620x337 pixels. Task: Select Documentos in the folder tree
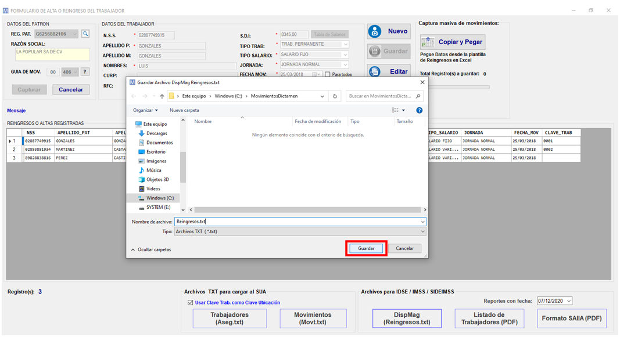pyautogui.click(x=156, y=143)
